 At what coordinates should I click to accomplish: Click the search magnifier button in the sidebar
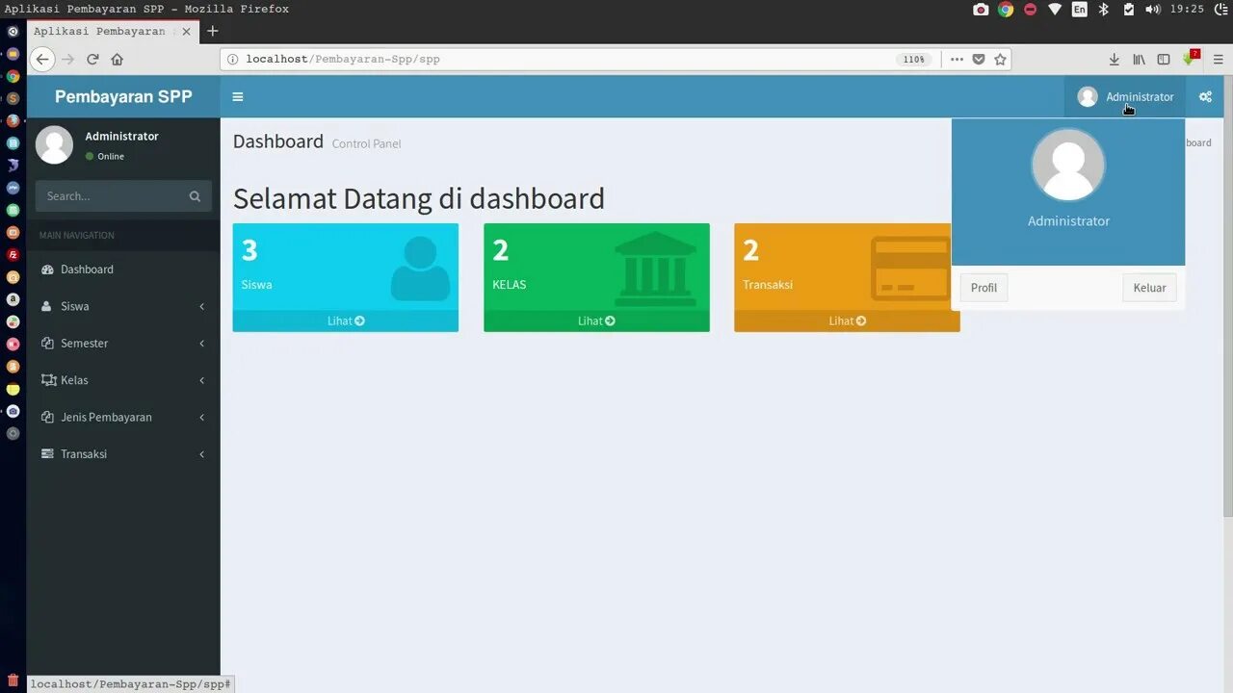(195, 196)
